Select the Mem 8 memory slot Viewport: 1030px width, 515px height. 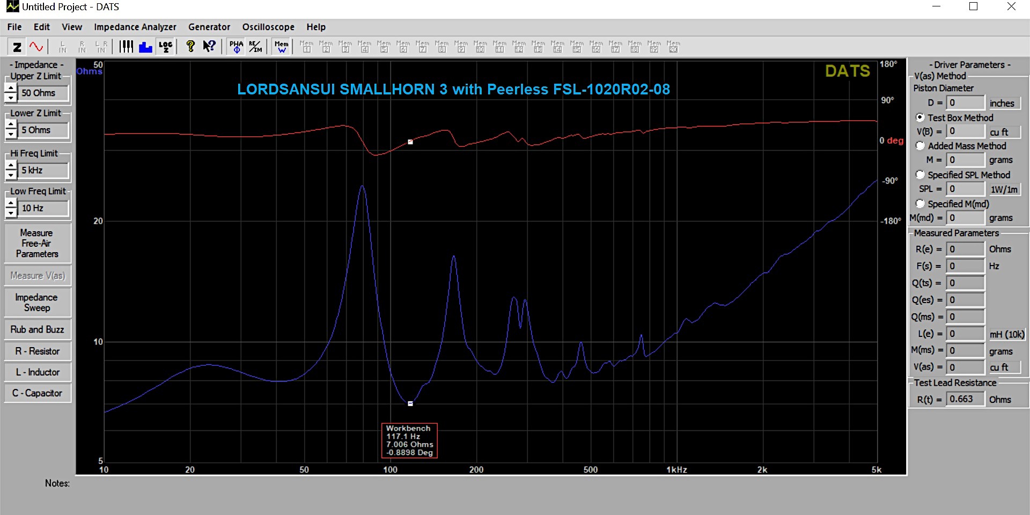click(x=442, y=47)
